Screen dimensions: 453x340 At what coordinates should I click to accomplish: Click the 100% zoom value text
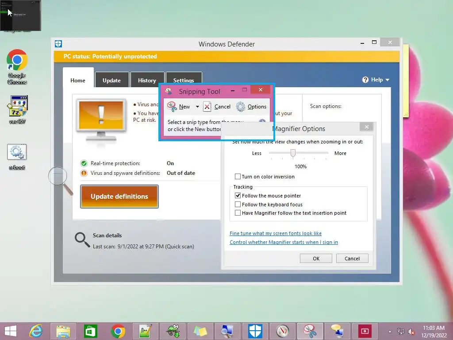[300, 166]
